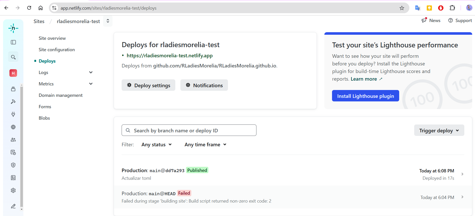Expand the Metrics menu chevron
475x216 pixels.
91,84
